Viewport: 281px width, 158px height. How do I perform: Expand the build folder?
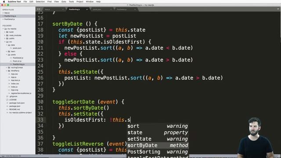point(5,32)
